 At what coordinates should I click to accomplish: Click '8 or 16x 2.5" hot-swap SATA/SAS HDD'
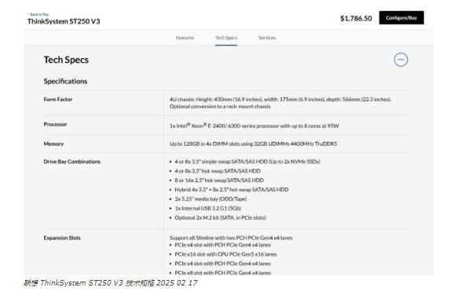219,180
